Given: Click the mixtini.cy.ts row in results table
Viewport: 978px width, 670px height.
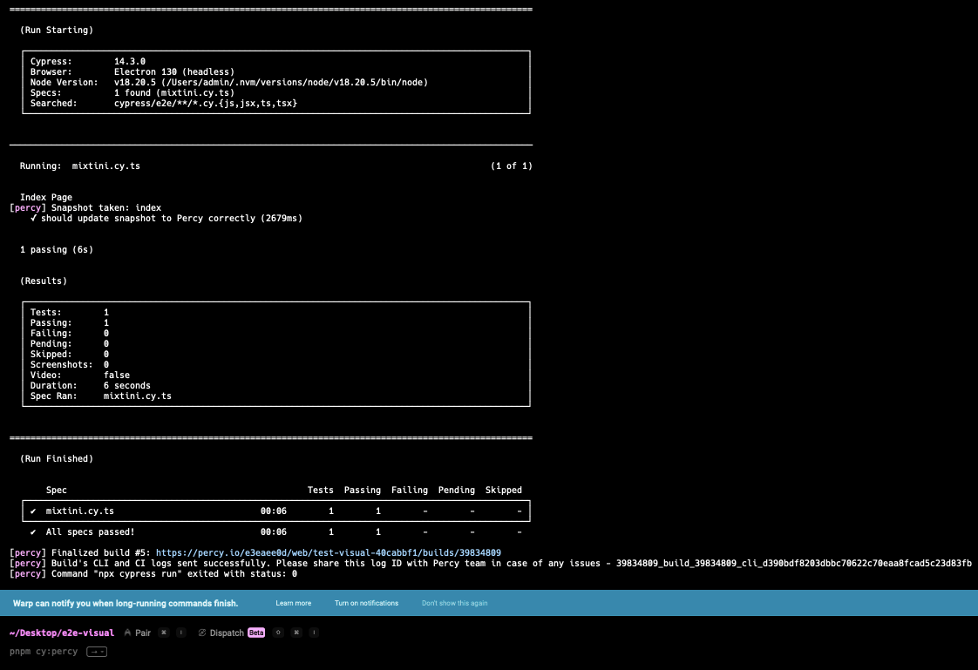Looking at the screenshot, I should click(79, 511).
